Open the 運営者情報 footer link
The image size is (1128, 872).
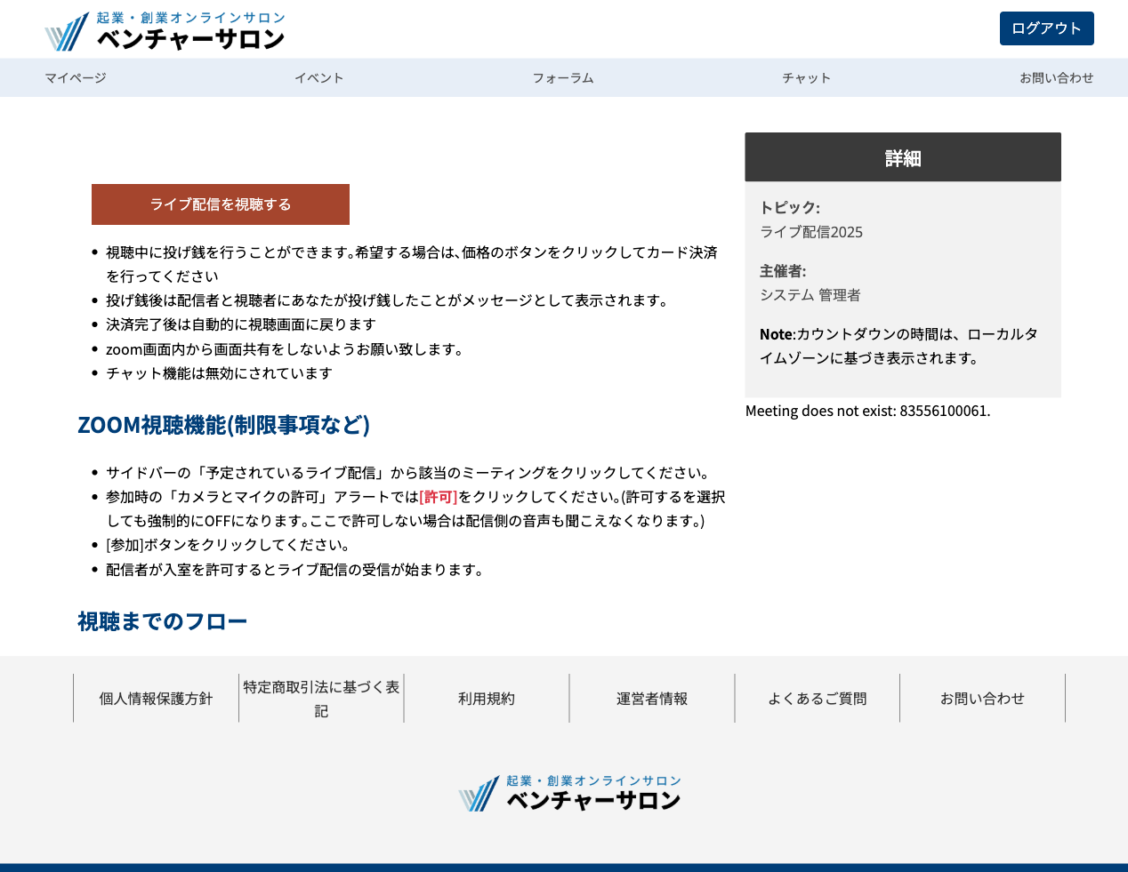651,699
